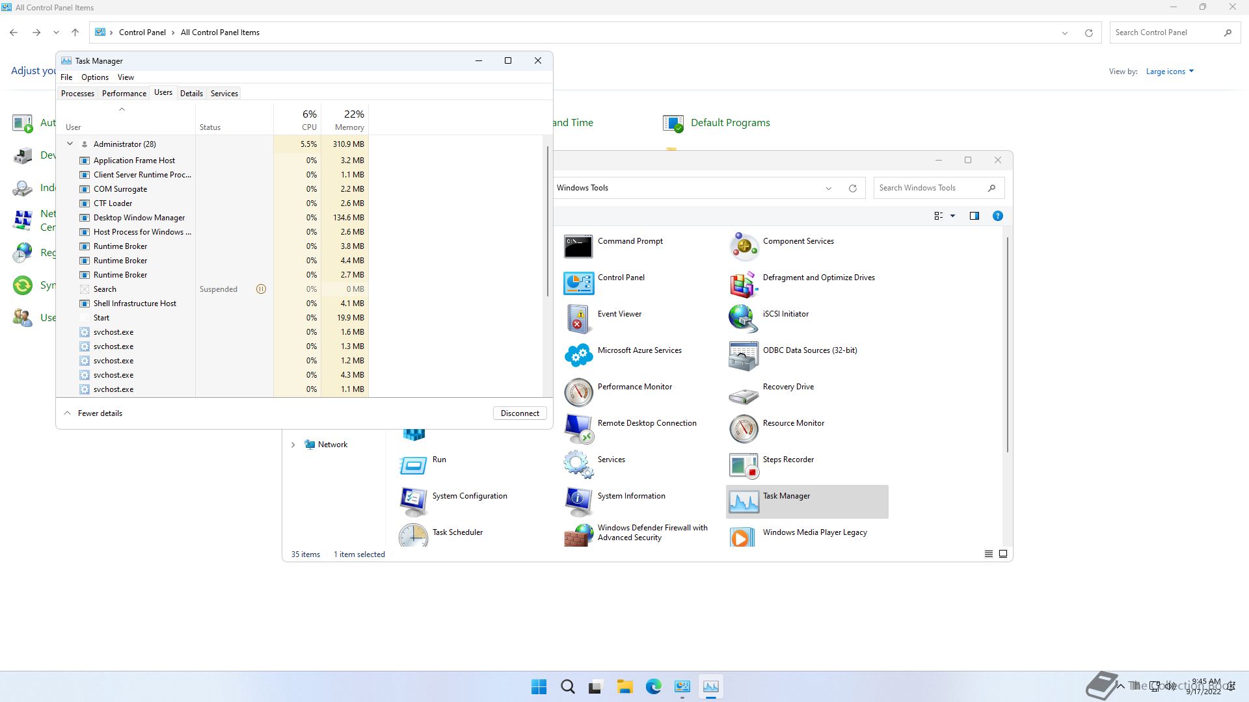Switch to Processes tab
The width and height of the screenshot is (1249, 702).
[x=77, y=94]
